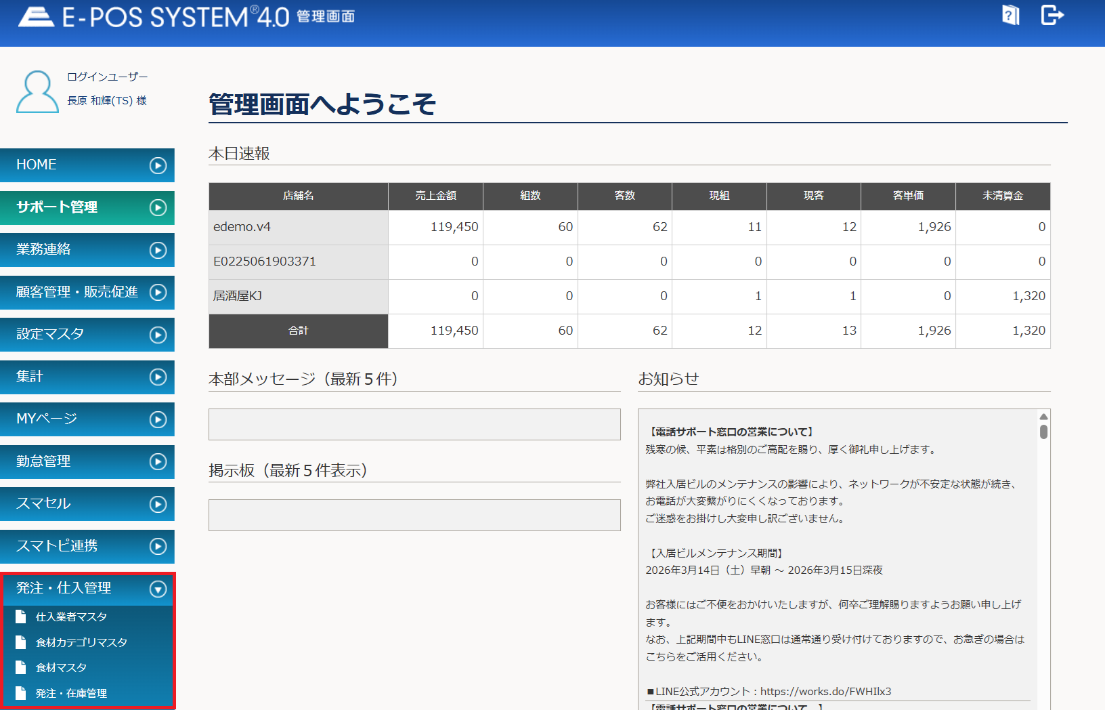Click document icon beside 発注・在庫管理
The width and height of the screenshot is (1105, 710).
point(21,693)
